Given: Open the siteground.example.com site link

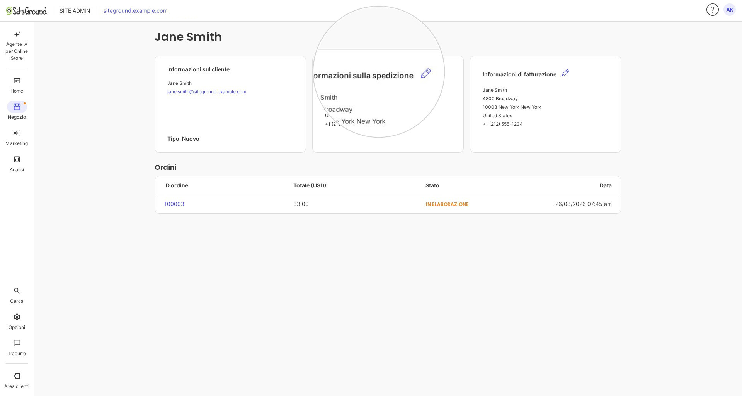Looking at the screenshot, I should 135,11.
